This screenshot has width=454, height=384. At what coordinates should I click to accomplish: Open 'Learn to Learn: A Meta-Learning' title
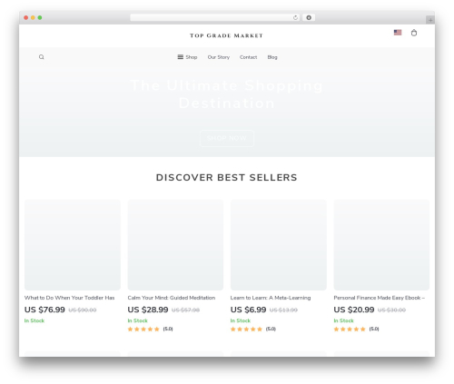point(271,298)
